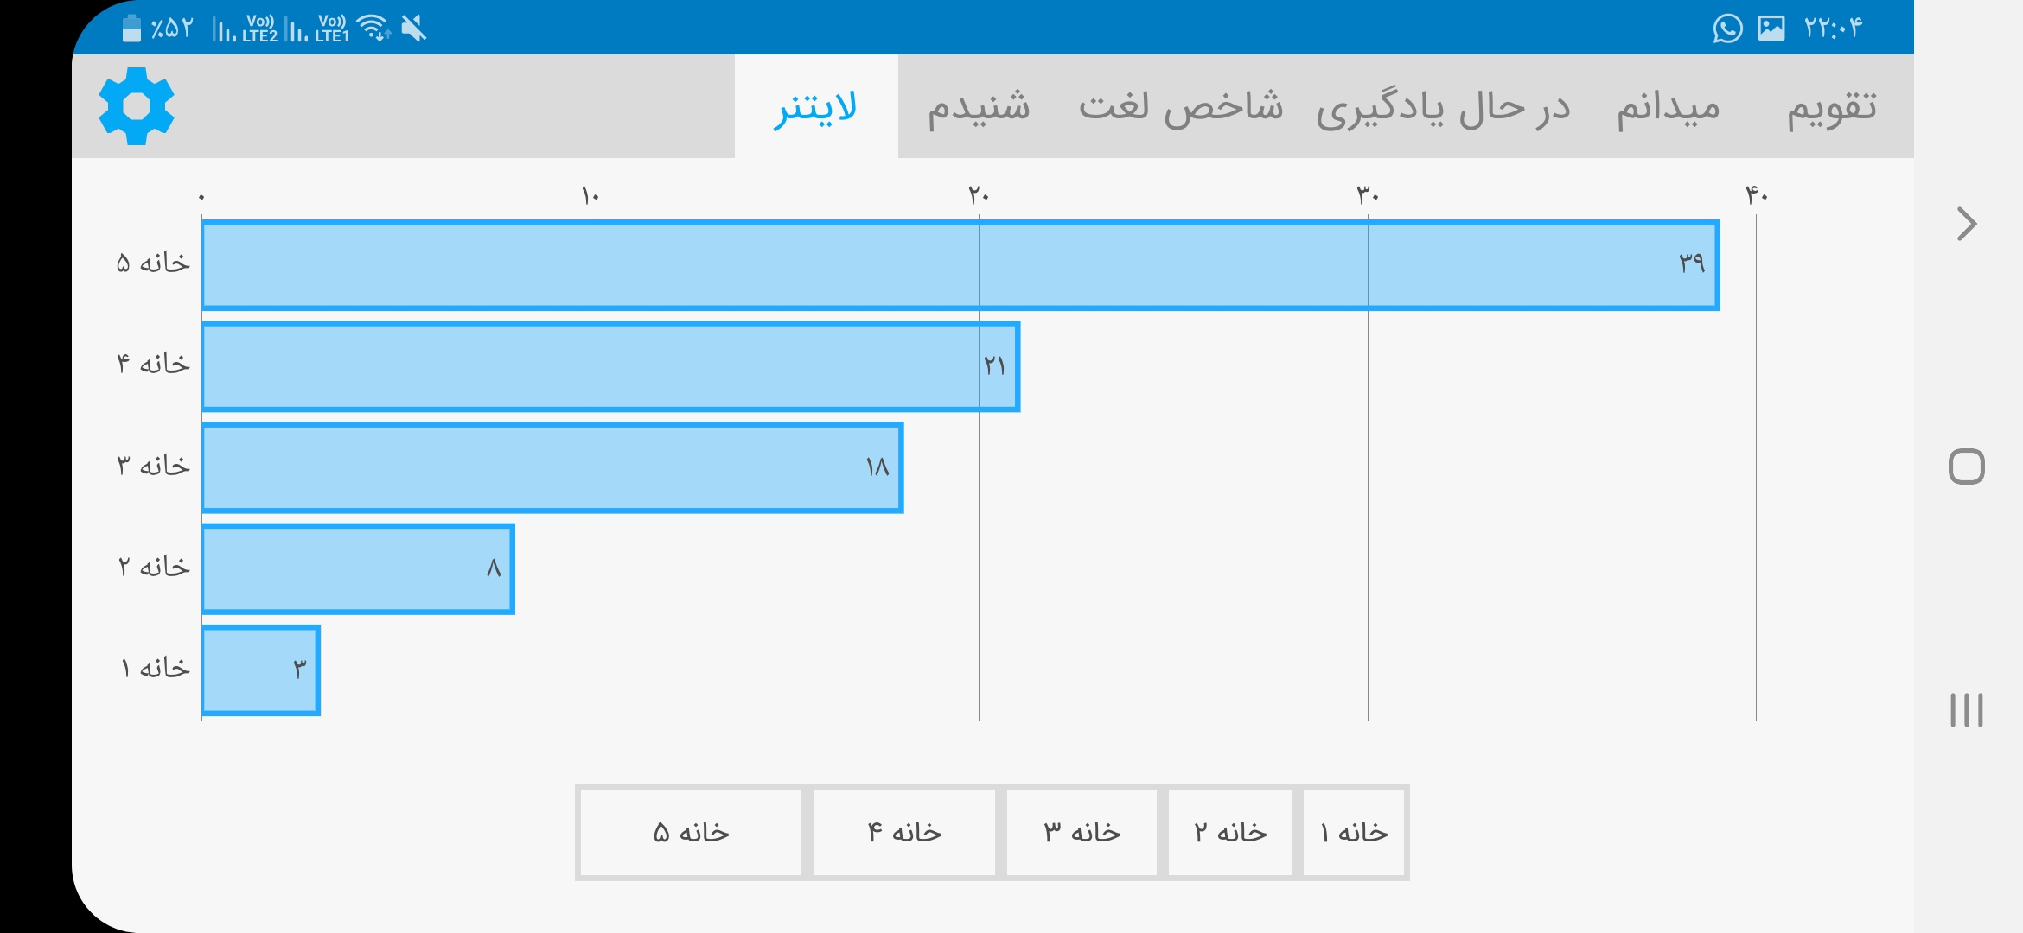This screenshot has height=933, width=2023.
Task: Open the در حال یادگیری tab
Action: click(1443, 107)
